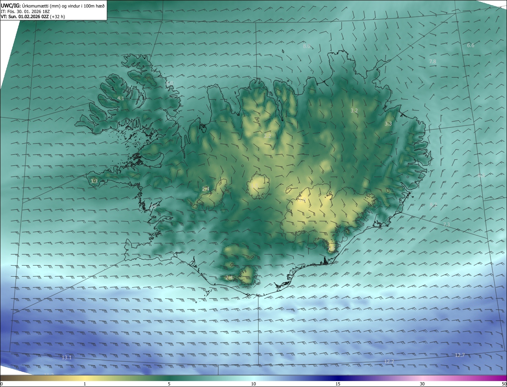This screenshot has height=387, width=507.
Task: Click the "30" tick on the colour scale
Action: [x=422, y=384]
